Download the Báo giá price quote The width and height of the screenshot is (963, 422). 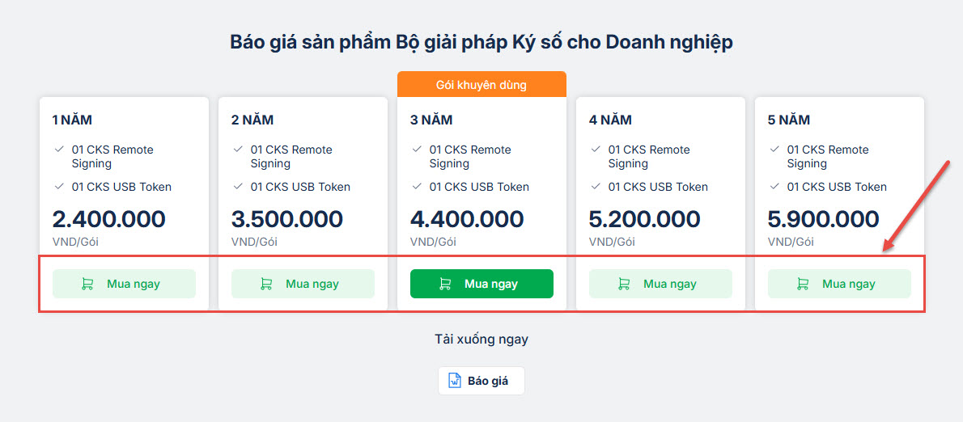pos(481,381)
